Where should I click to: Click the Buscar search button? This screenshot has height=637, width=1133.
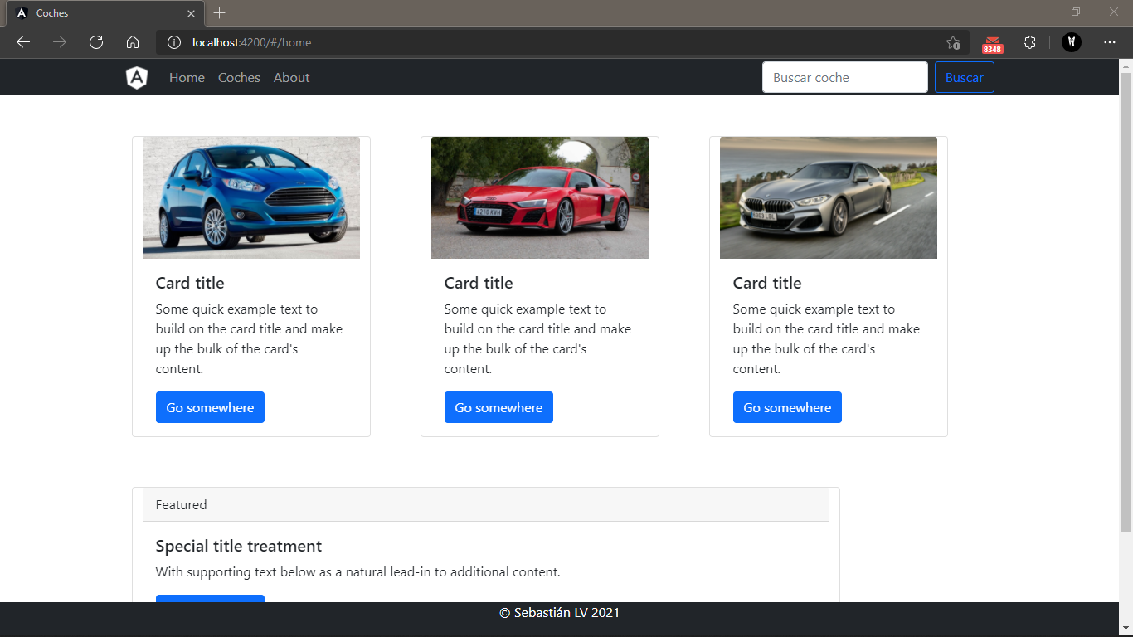coord(964,77)
